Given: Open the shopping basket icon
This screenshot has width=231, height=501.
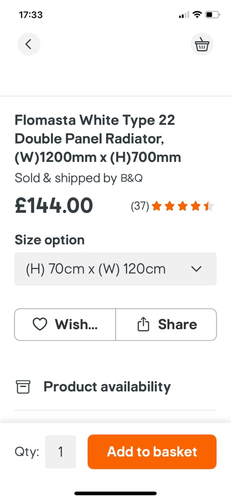Looking at the screenshot, I should tap(202, 44).
